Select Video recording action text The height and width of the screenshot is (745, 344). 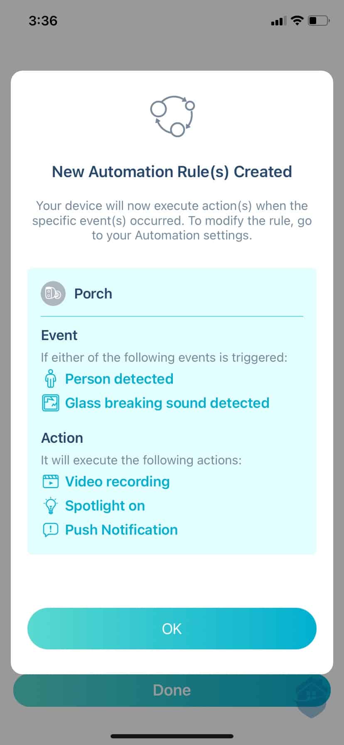(117, 481)
